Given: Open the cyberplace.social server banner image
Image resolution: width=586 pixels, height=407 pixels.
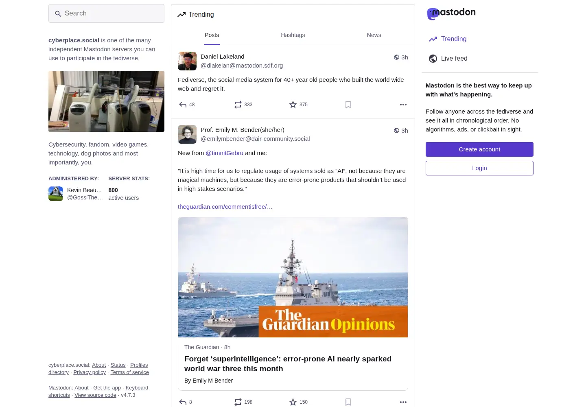Looking at the screenshot, I should [x=106, y=101].
